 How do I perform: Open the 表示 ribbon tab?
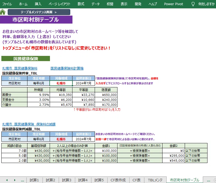coord(124,4)
